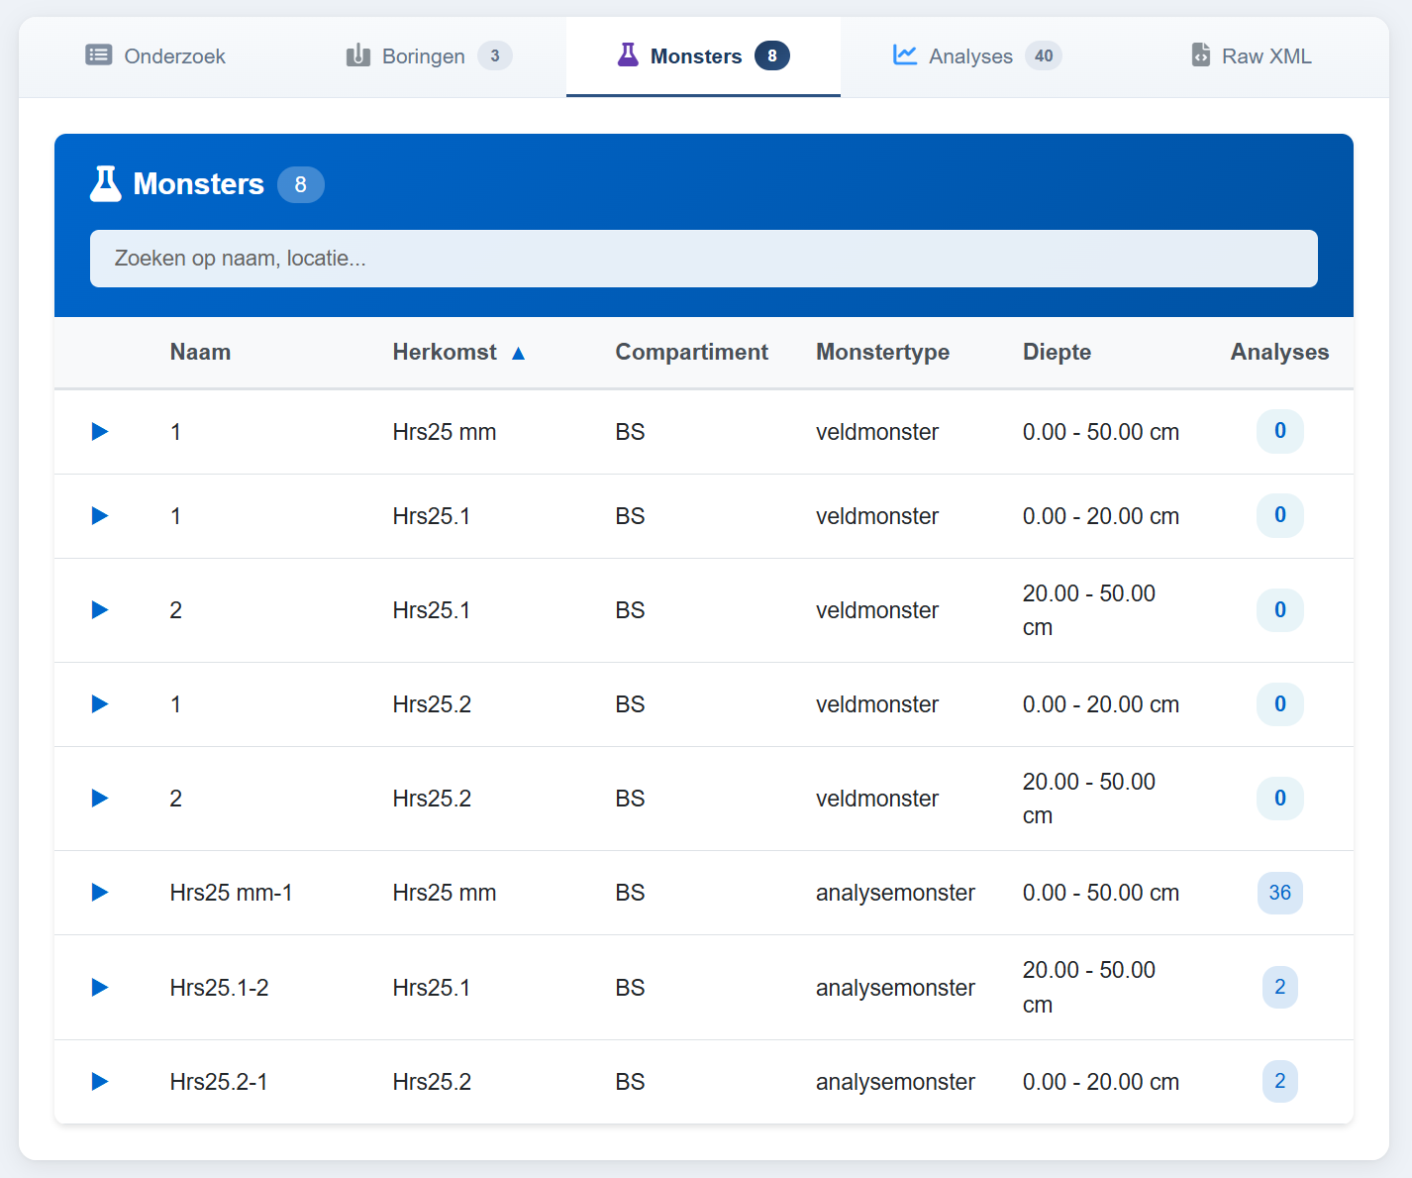The height and width of the screenshot is (1178, 1412).
Task: Click the ascending sort arrow next to Herkomst
Action: [518, 353]
